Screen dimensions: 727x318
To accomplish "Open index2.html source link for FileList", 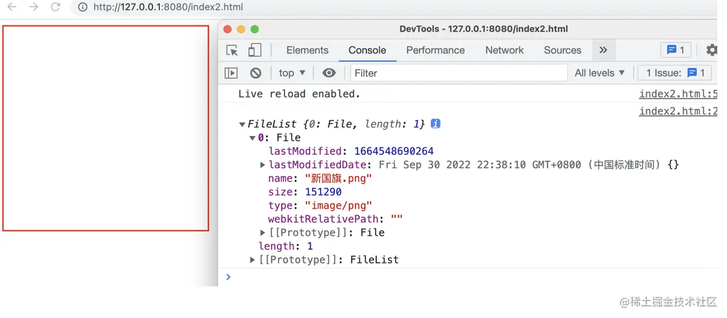I will (x=678, y=111).
